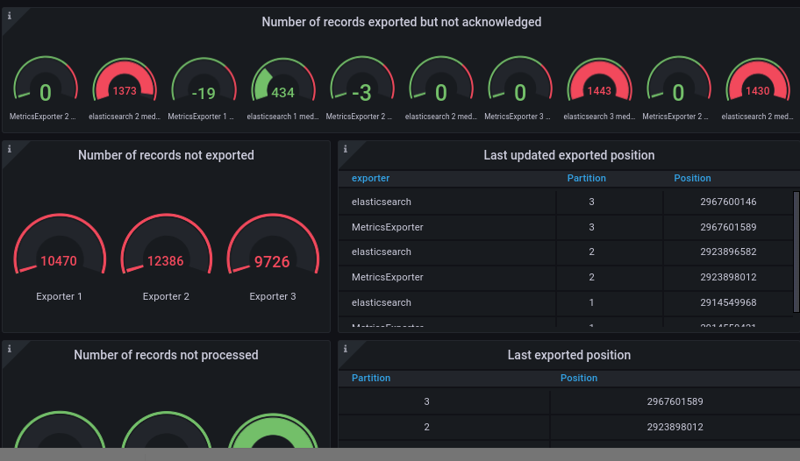The height and width of the screenshot is (461, 800).
Task: Sort Last updated exported position by Partition header
Action: point(586,178)
